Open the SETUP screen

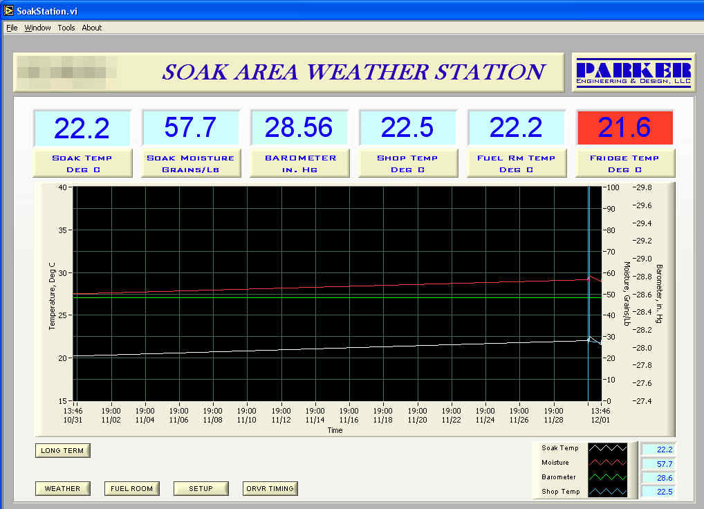pyautogui.click(x=201, y=488)
